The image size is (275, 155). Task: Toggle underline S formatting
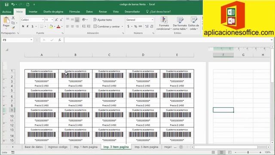[x=33, y=26]
